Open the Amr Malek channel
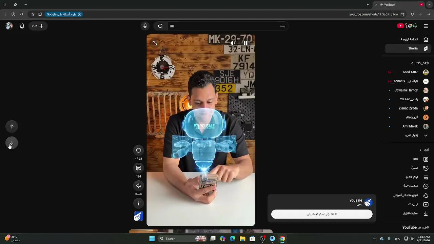 408,126
